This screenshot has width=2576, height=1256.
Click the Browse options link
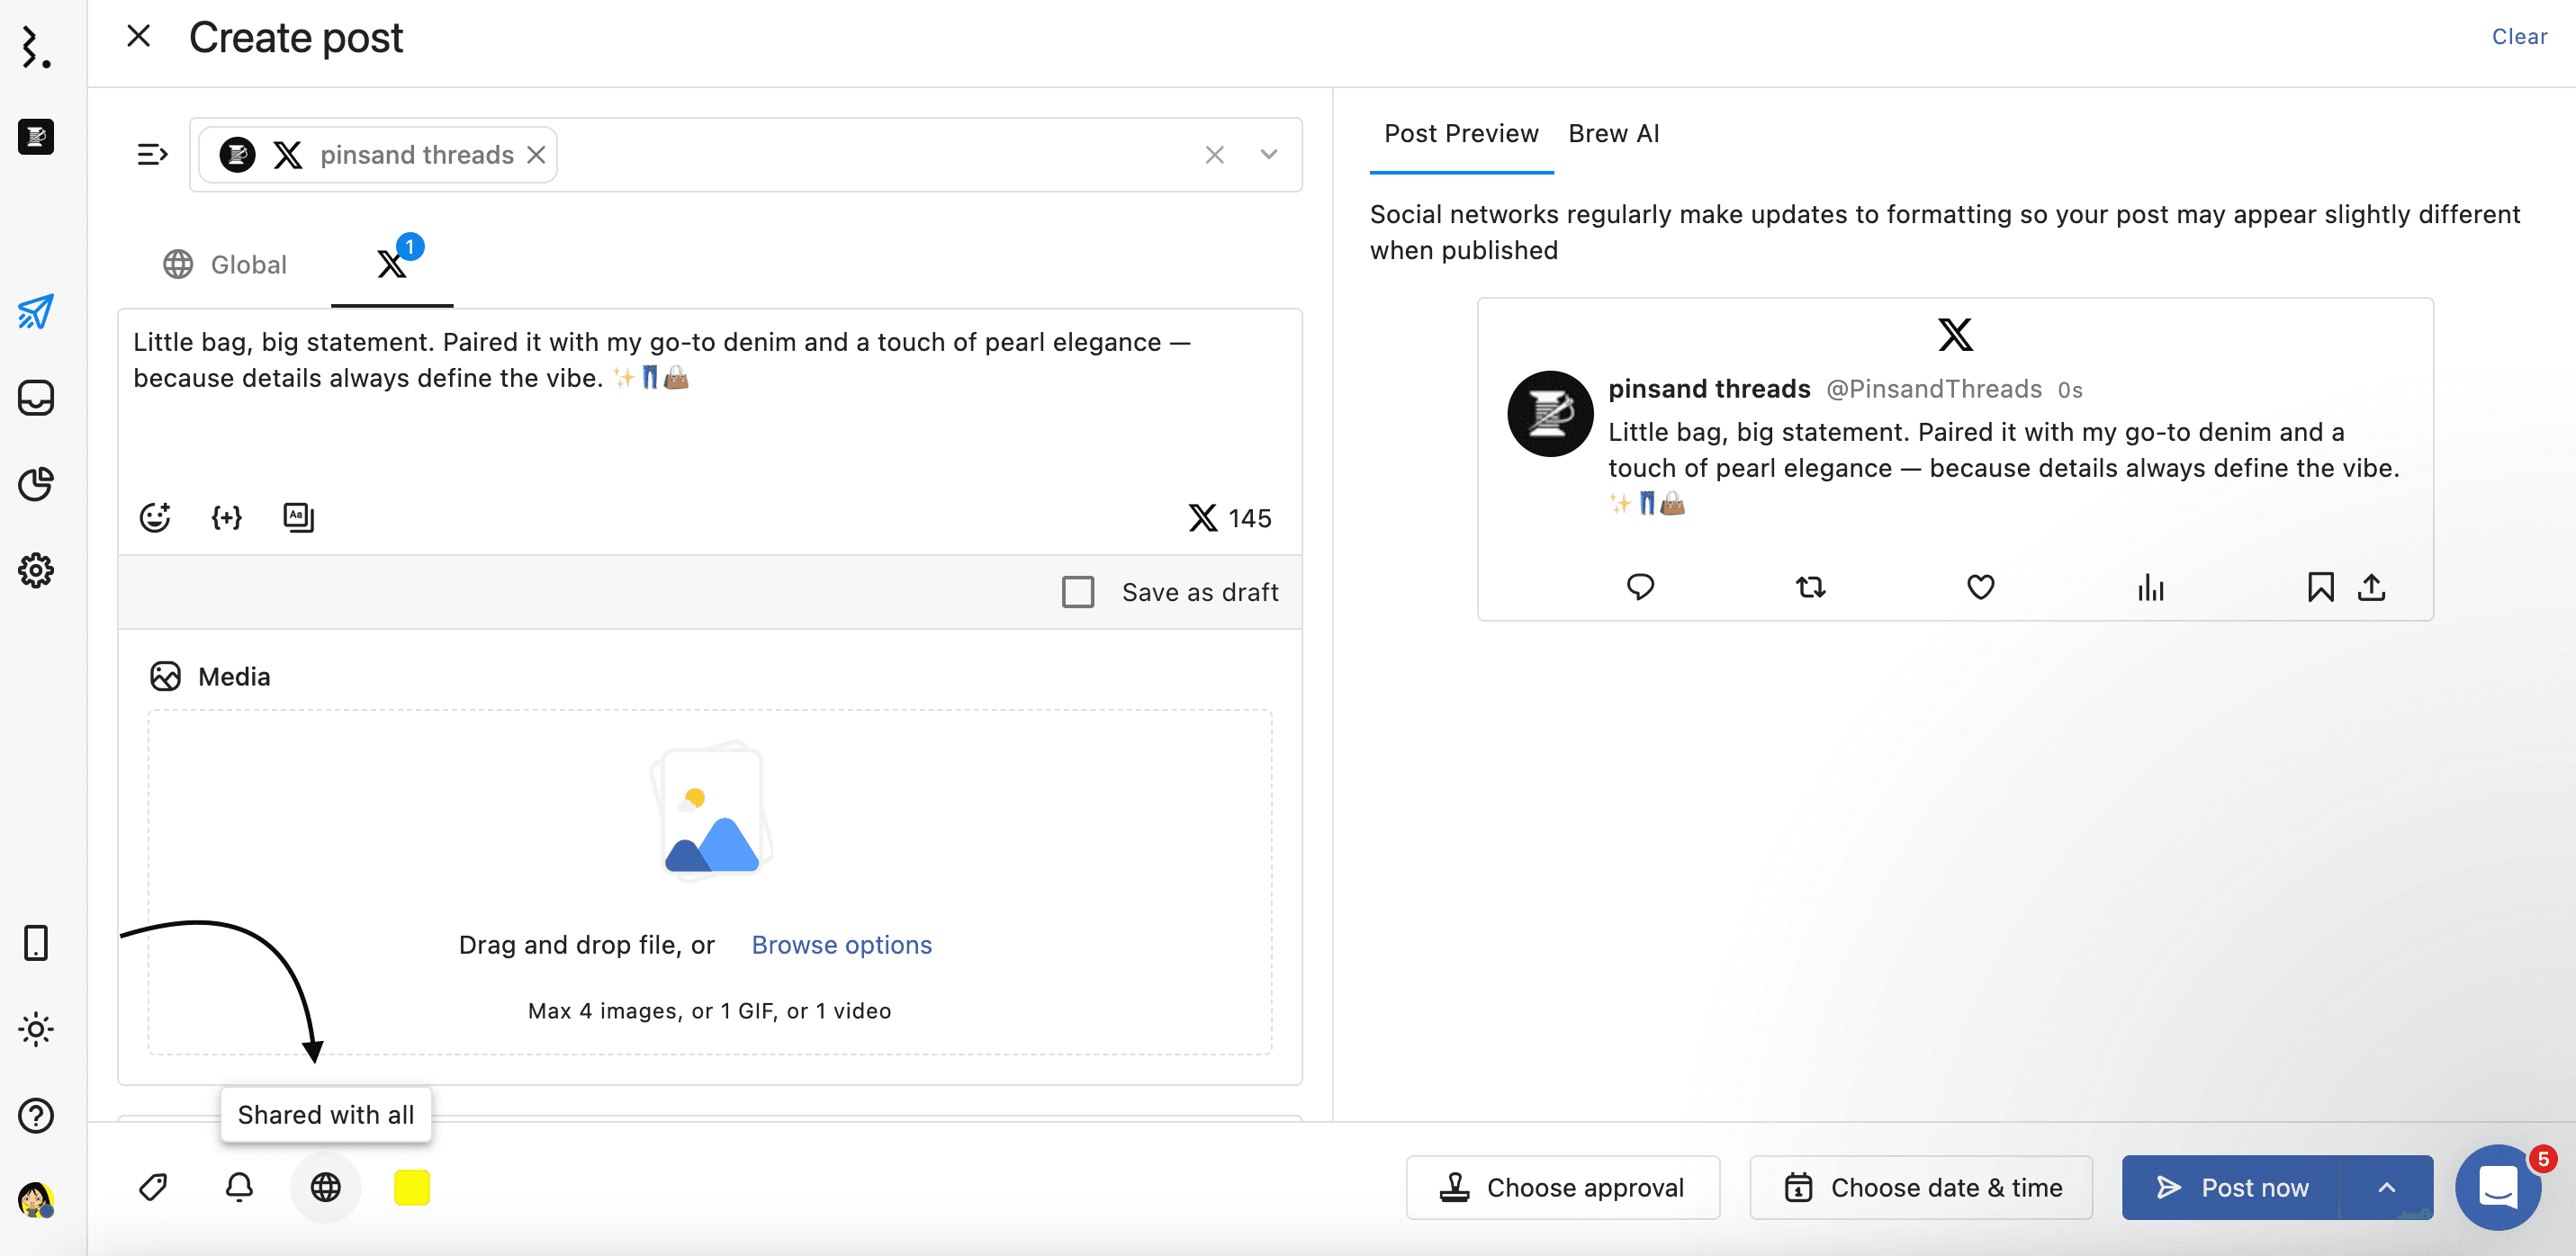[x=841, y=944]
